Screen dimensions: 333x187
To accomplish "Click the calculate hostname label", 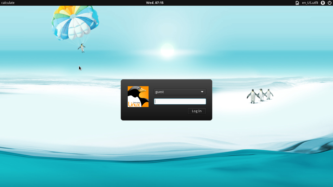I will (8, 3).
